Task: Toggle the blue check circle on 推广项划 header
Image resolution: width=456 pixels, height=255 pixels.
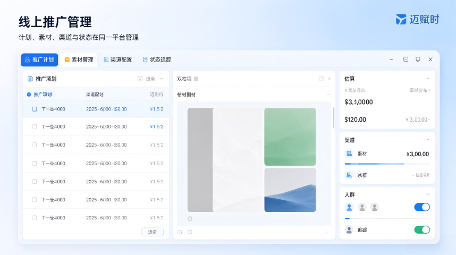Action: [29, 95]
